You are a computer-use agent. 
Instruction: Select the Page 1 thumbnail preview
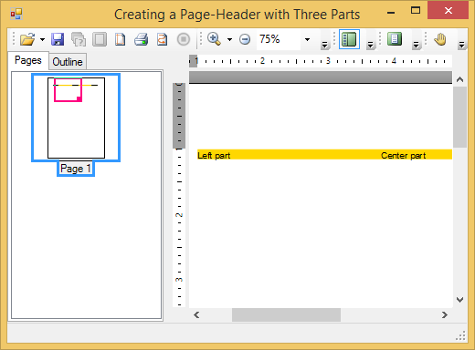click(76, 118)
